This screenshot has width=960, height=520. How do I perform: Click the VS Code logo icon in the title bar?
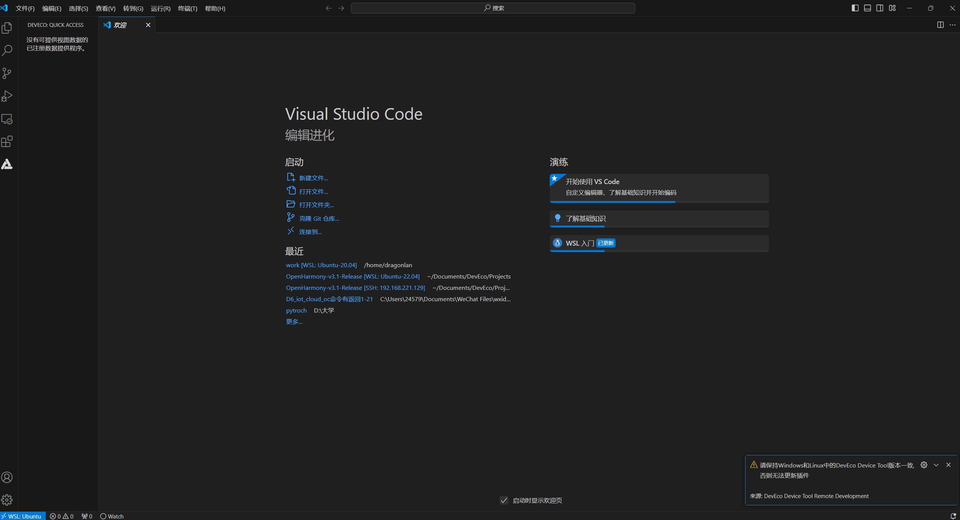[4, 8]
